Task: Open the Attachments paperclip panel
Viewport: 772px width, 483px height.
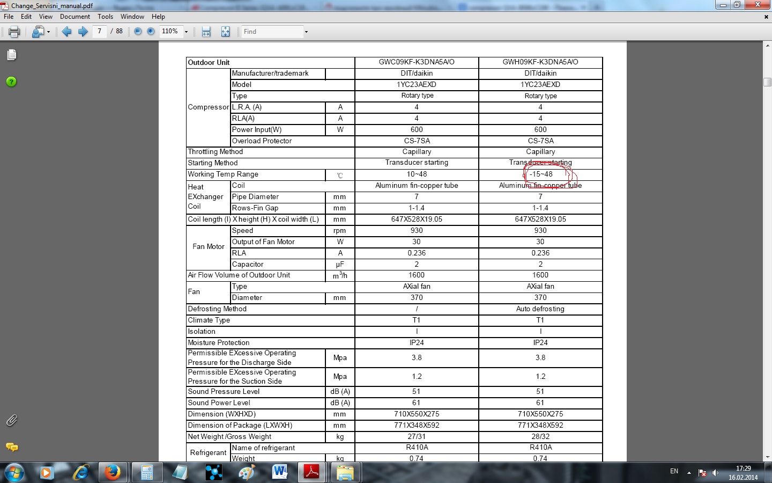Action: [11, 420]
